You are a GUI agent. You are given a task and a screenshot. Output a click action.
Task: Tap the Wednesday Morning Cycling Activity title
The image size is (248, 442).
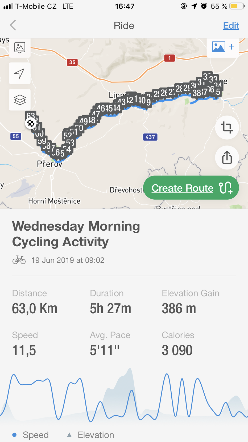coord(76,234)
